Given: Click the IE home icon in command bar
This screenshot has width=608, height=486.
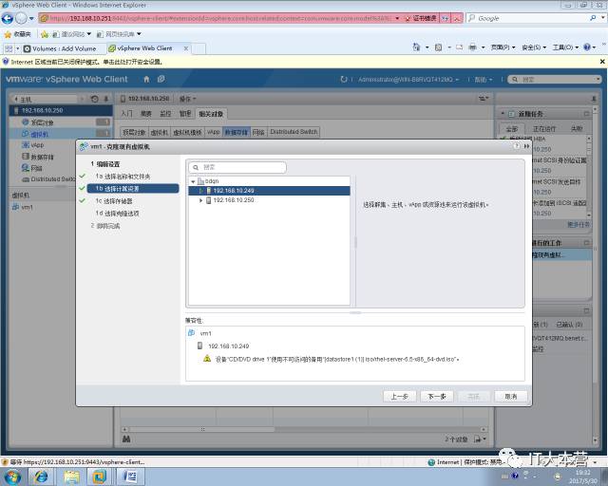Looking at the screenshot, I should (x=416, y=47).
